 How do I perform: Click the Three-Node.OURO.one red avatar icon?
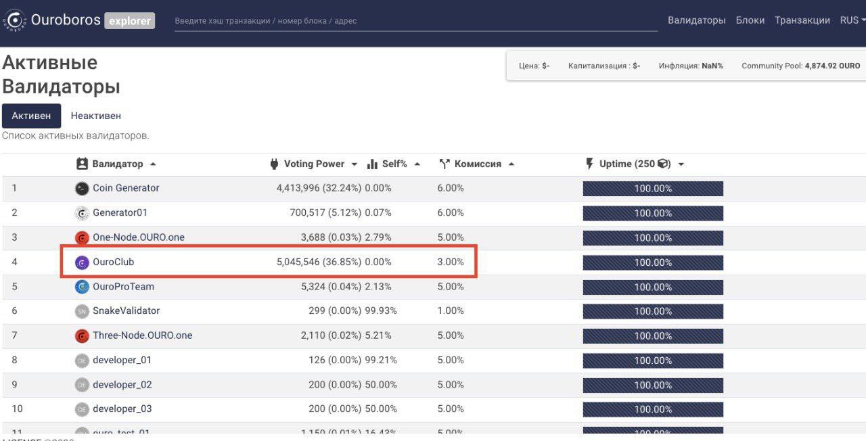coord(82,336)
